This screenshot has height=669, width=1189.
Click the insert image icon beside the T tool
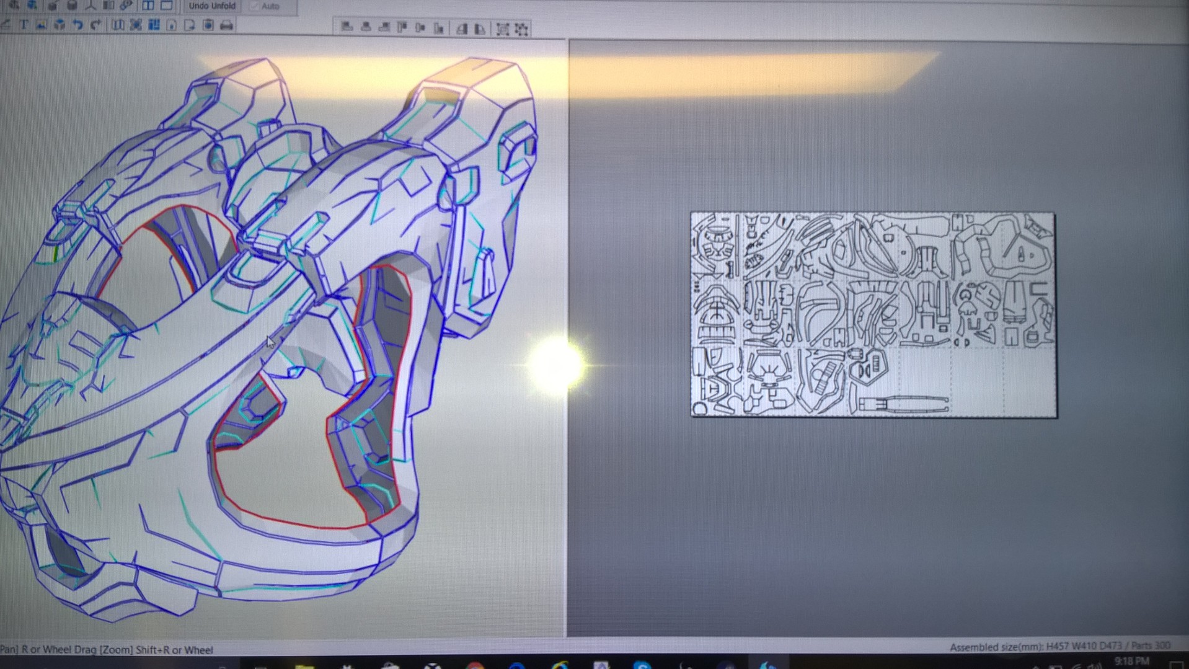[42, 25]
